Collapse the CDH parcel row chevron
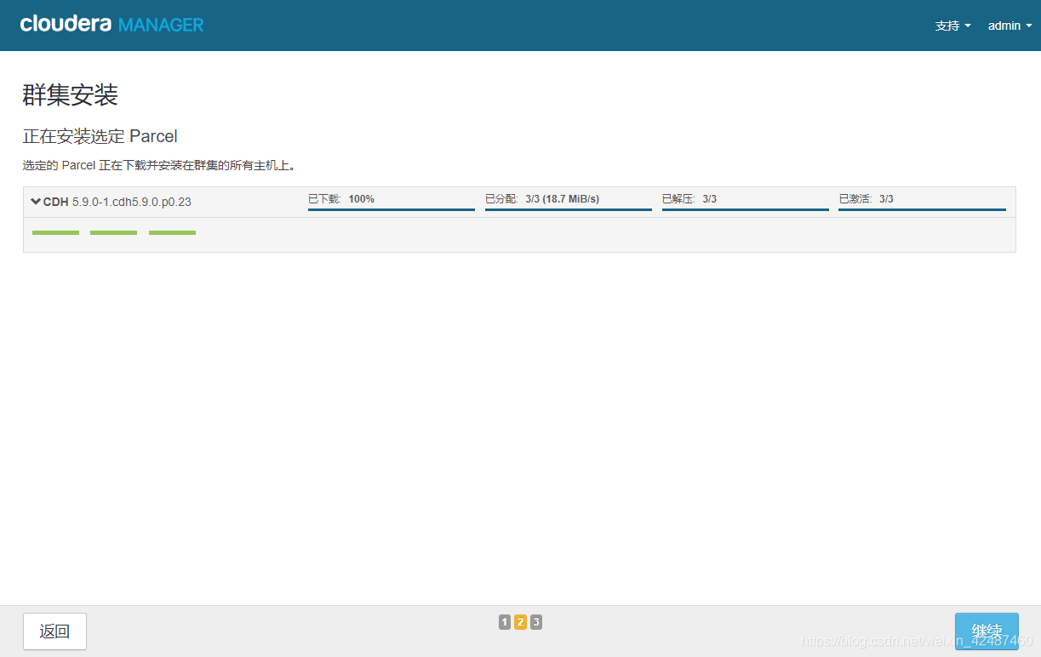 coord(36,202)
